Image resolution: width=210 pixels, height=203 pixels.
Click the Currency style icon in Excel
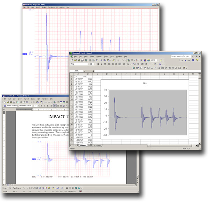pos(124,64)
